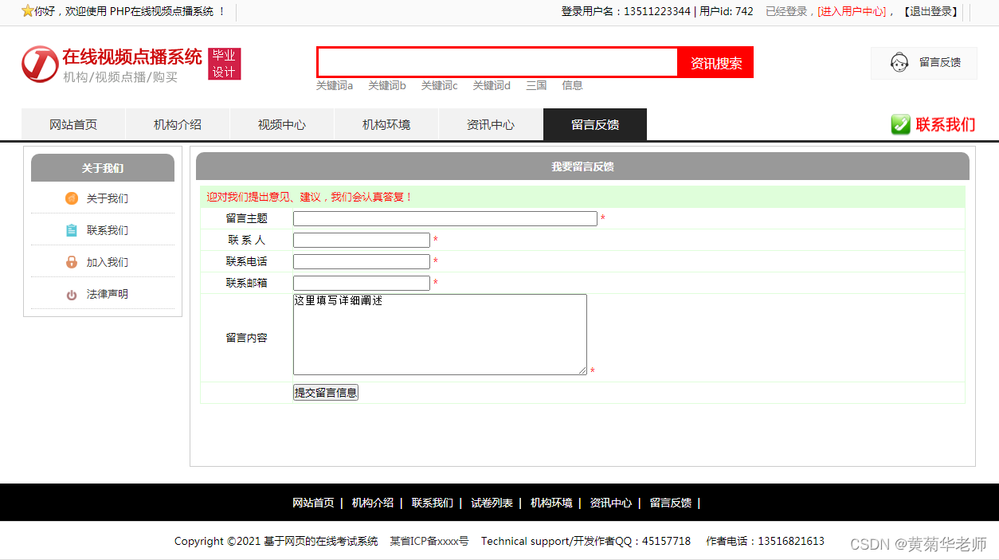
Task: Focus the 联系电话 input field
Action: pos(361,261)
